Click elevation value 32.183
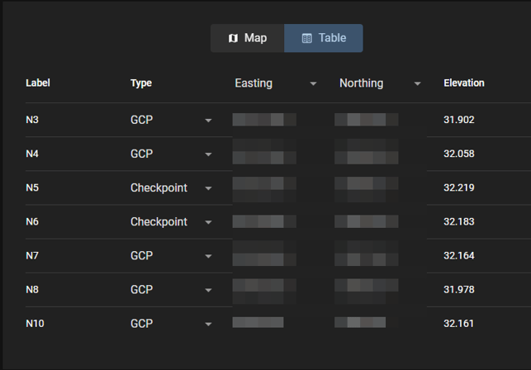 (459, 221)
